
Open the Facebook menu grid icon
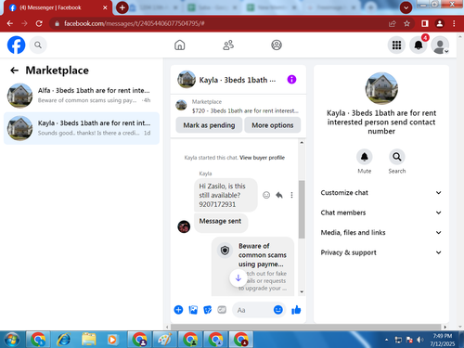tap(396, 45)
